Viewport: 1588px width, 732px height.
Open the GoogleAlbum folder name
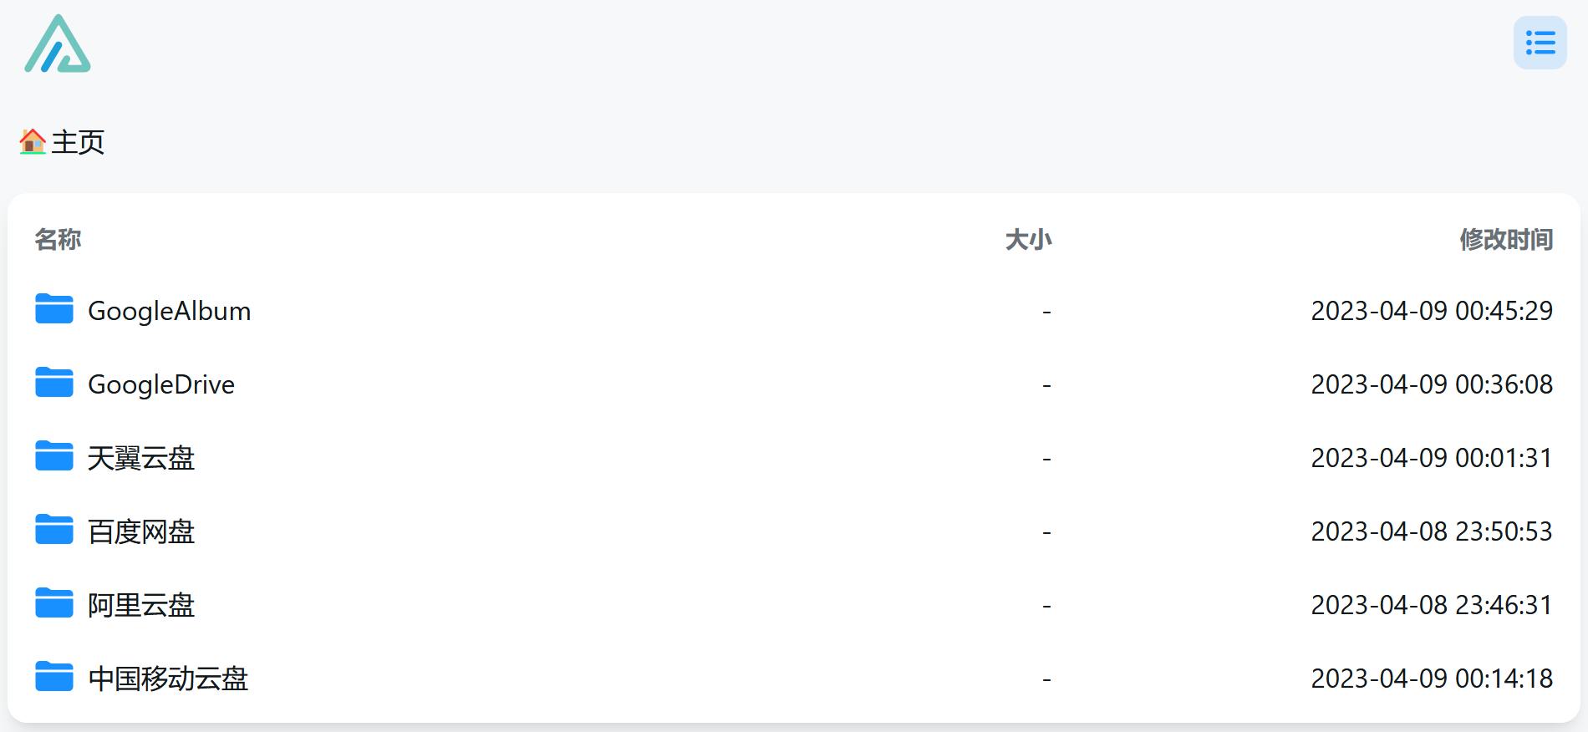tap(170, 311)
